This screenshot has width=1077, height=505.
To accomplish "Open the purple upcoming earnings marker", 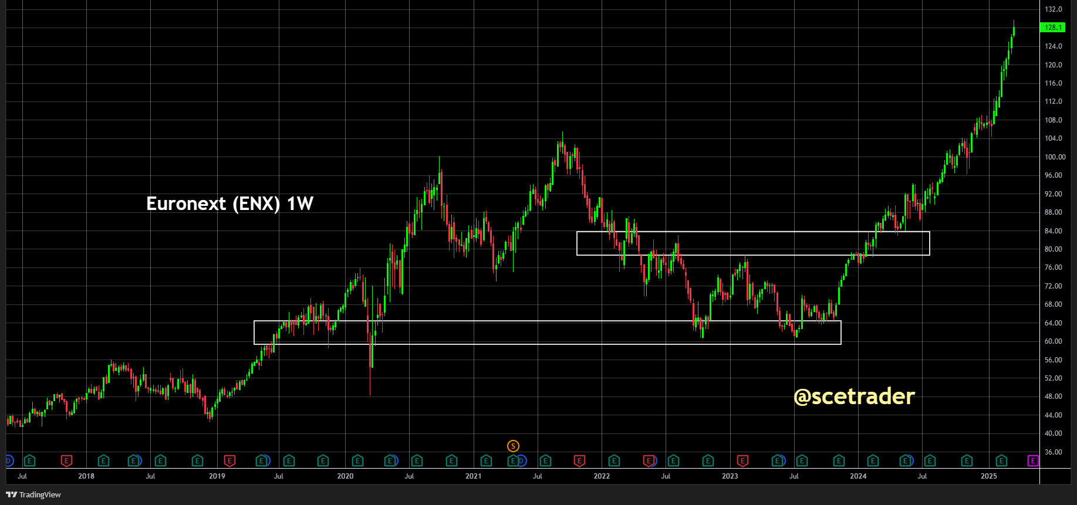I will click(x=1033, y=461).
